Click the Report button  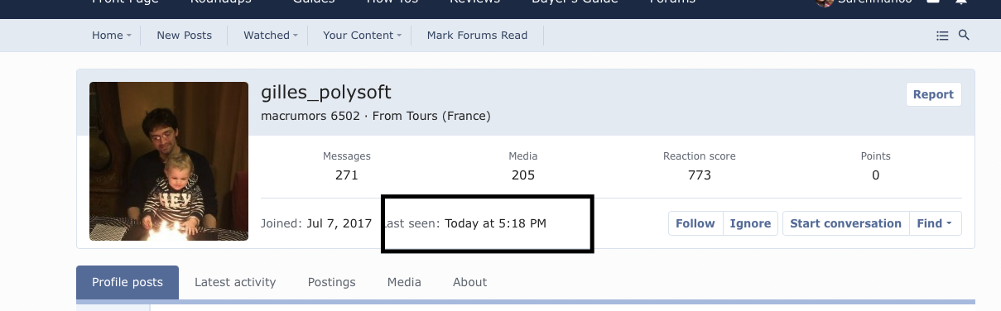pyautogui.click(x=933, y=94)
